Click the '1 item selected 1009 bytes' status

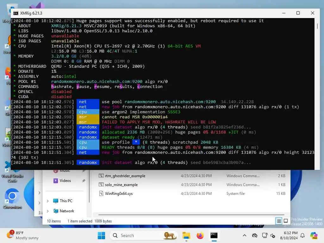click(x=90, y=221)
